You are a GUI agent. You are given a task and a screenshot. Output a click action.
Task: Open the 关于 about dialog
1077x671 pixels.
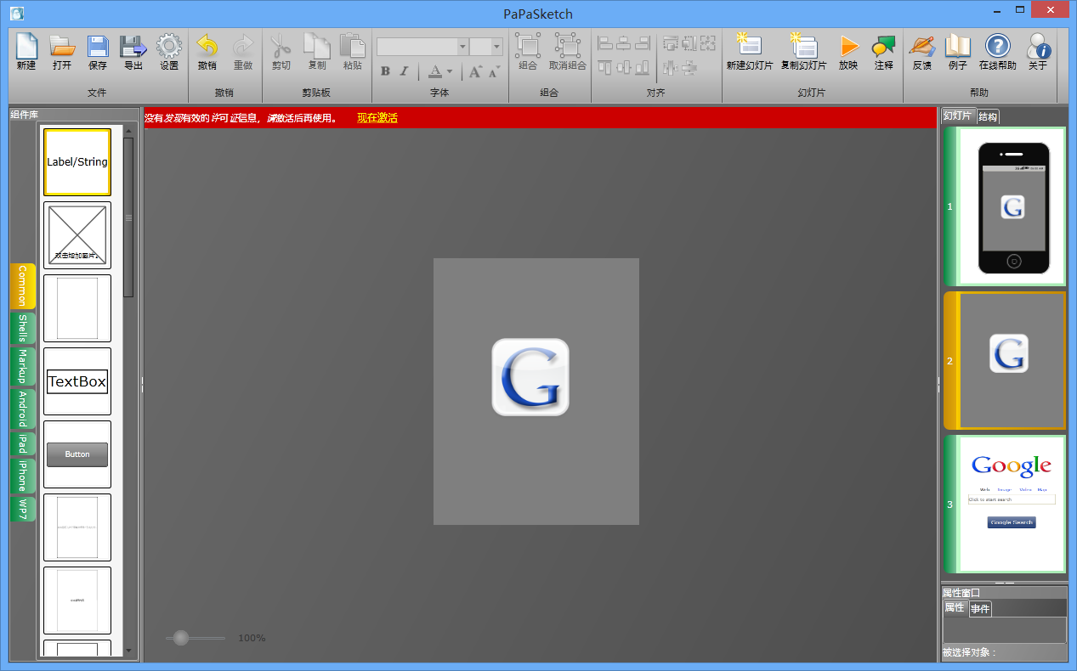click(1038, 52)
